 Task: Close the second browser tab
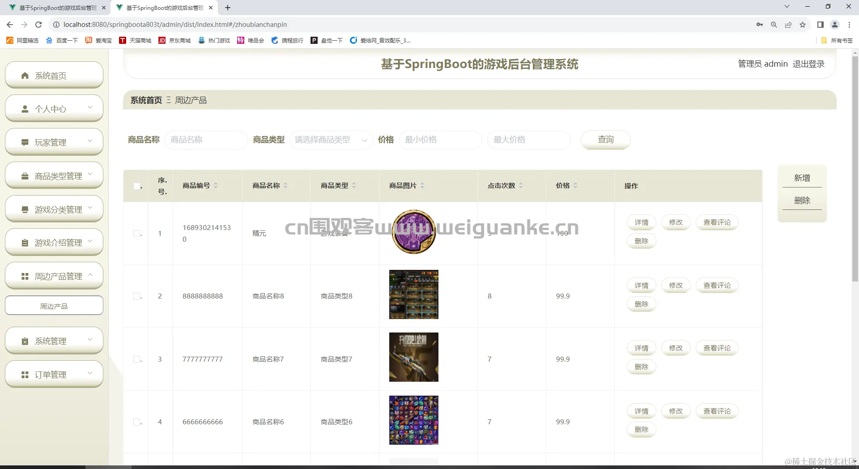(x=211, y=8)
